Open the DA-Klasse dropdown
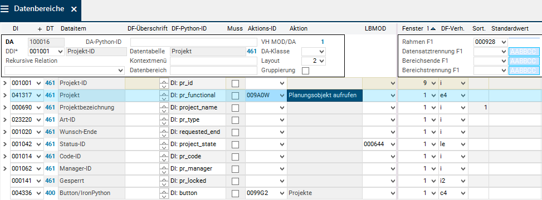Viewport: 542px width, 200px height. coord(322,52)
